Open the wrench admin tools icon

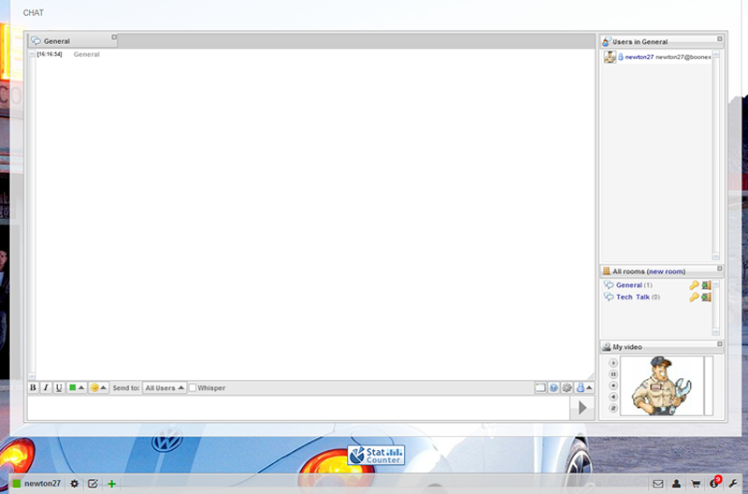pyautogui.click(x=733, y=484)
